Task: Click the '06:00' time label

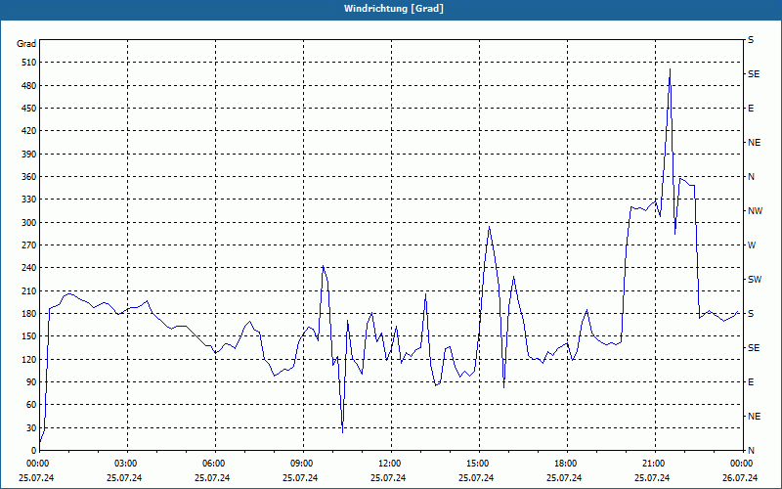Action: point(215,464)
